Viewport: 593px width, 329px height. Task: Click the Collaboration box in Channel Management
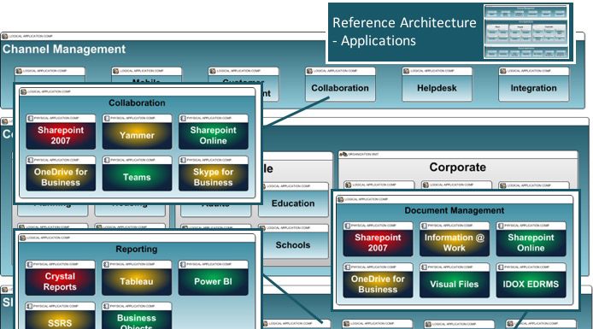[x=340, y=85]
